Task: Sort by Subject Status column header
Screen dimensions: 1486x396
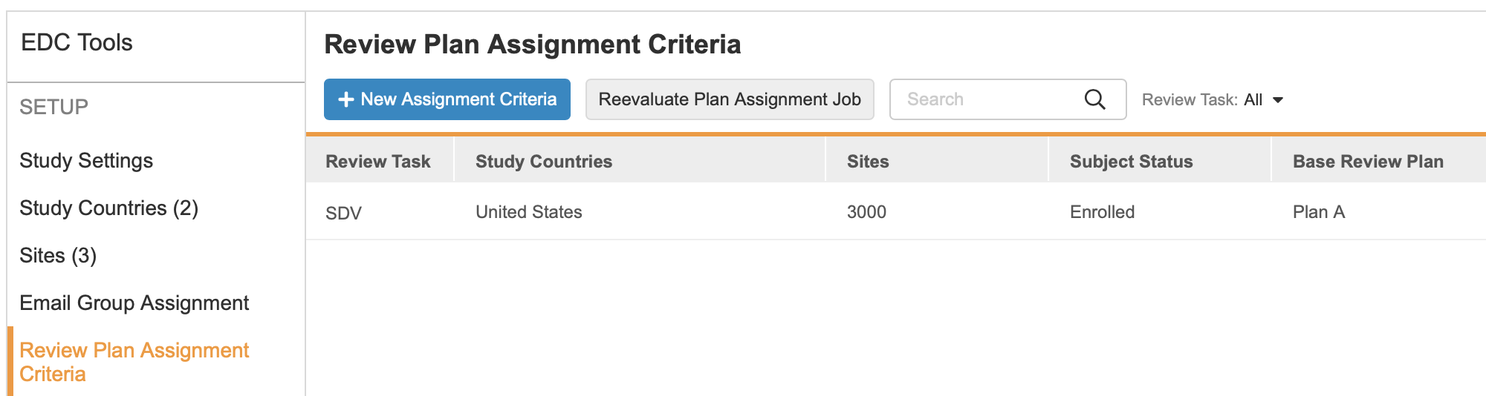Action: point(1131,162)
